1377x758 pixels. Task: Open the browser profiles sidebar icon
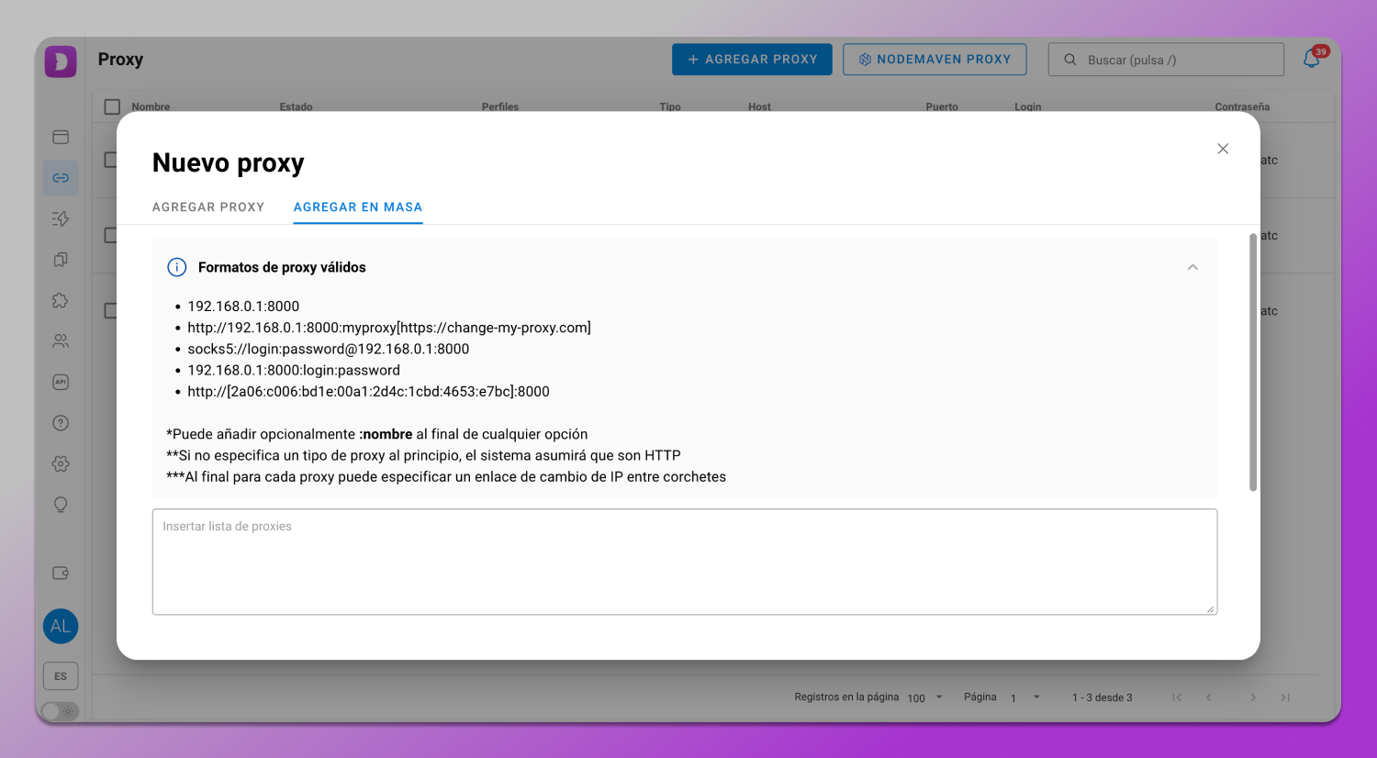pyautogui.click(x=61, y=138)
